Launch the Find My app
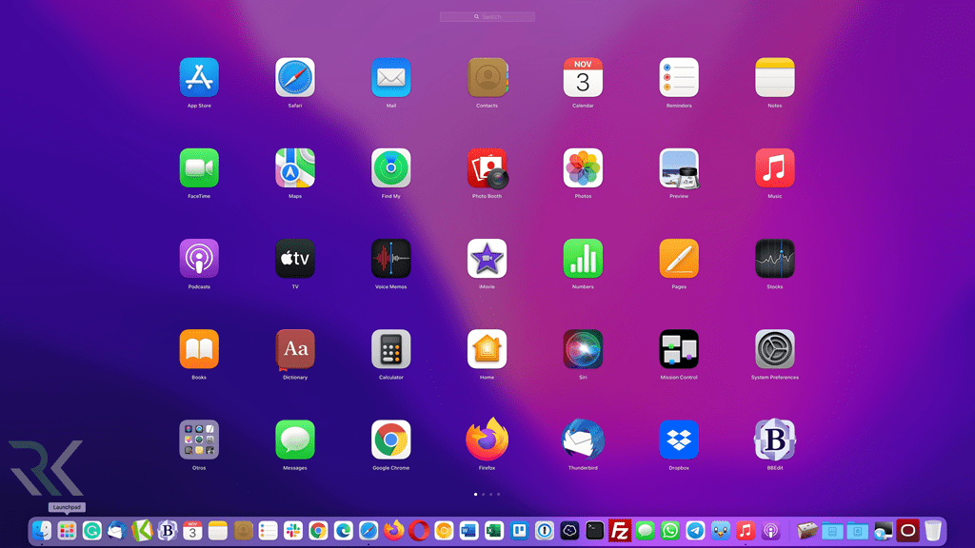The image size is (975, 548). point(391,167)
